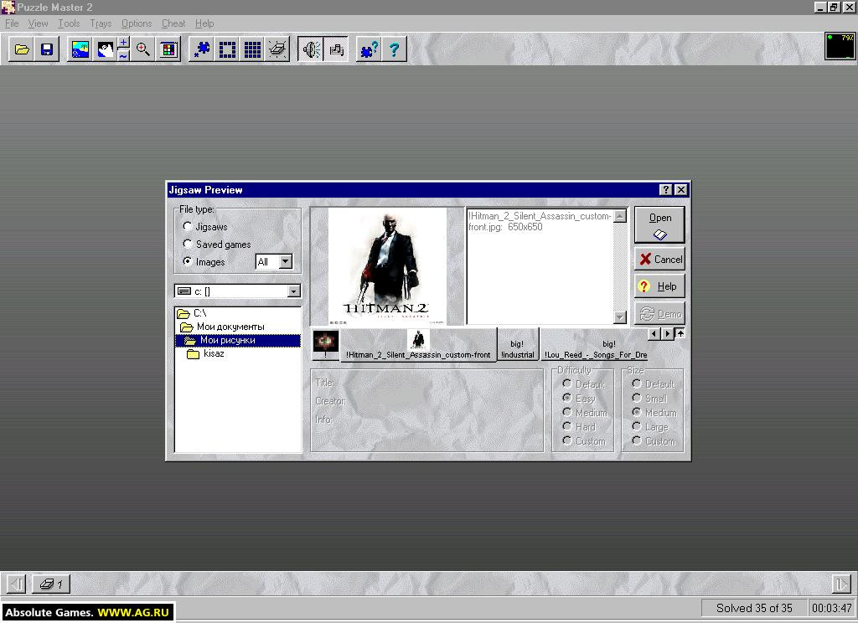Viewport: 858px width, 623px height.
Task: Click the beach picture toolbar icon
Action: 80,49
